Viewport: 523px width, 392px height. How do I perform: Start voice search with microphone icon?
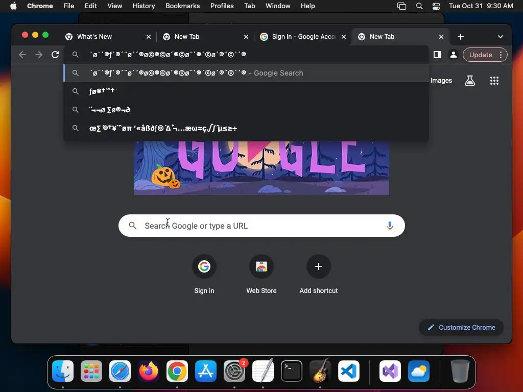pos(390,226)
